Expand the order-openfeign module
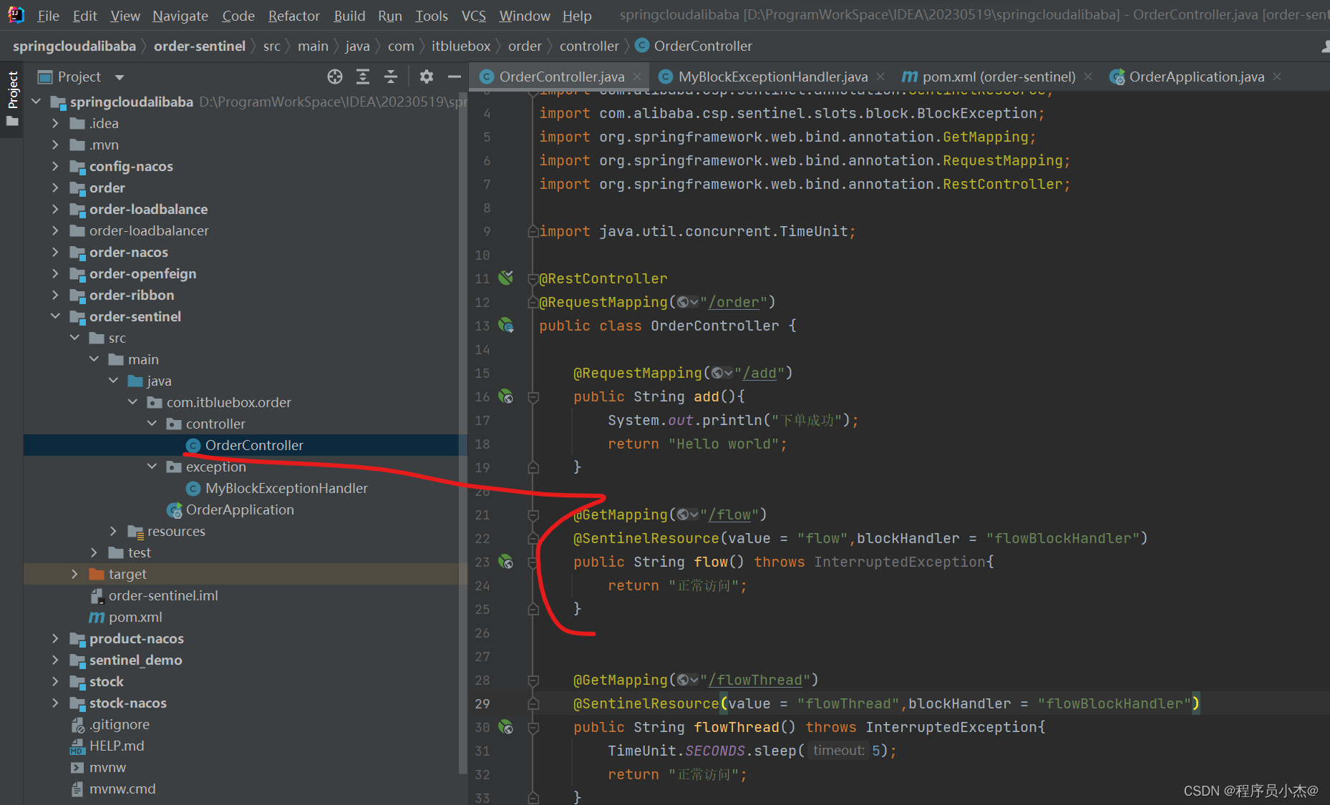 coord(56,273)
